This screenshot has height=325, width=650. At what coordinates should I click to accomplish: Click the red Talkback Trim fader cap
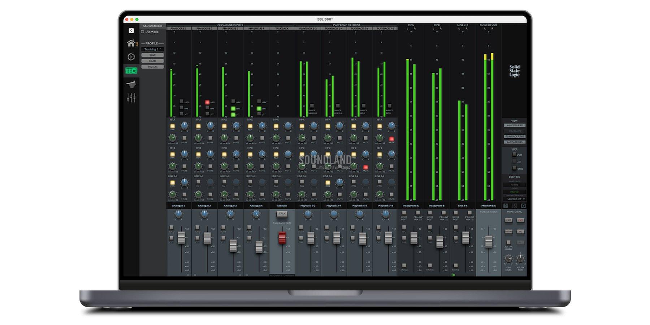click(x=282, y=238)
